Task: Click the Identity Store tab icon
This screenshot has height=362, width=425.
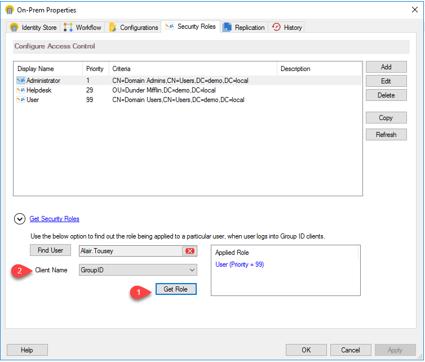Action: tap(14, 28)
